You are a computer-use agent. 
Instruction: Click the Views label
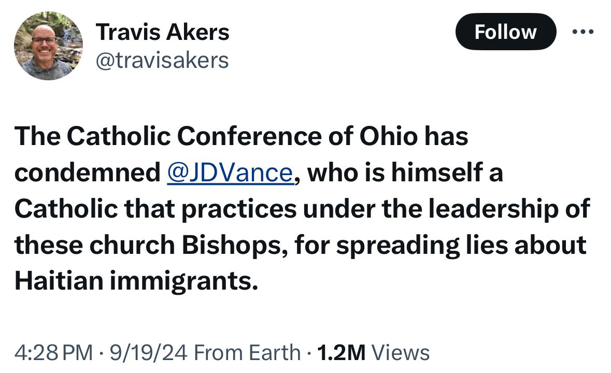click(x=401, y=353)
